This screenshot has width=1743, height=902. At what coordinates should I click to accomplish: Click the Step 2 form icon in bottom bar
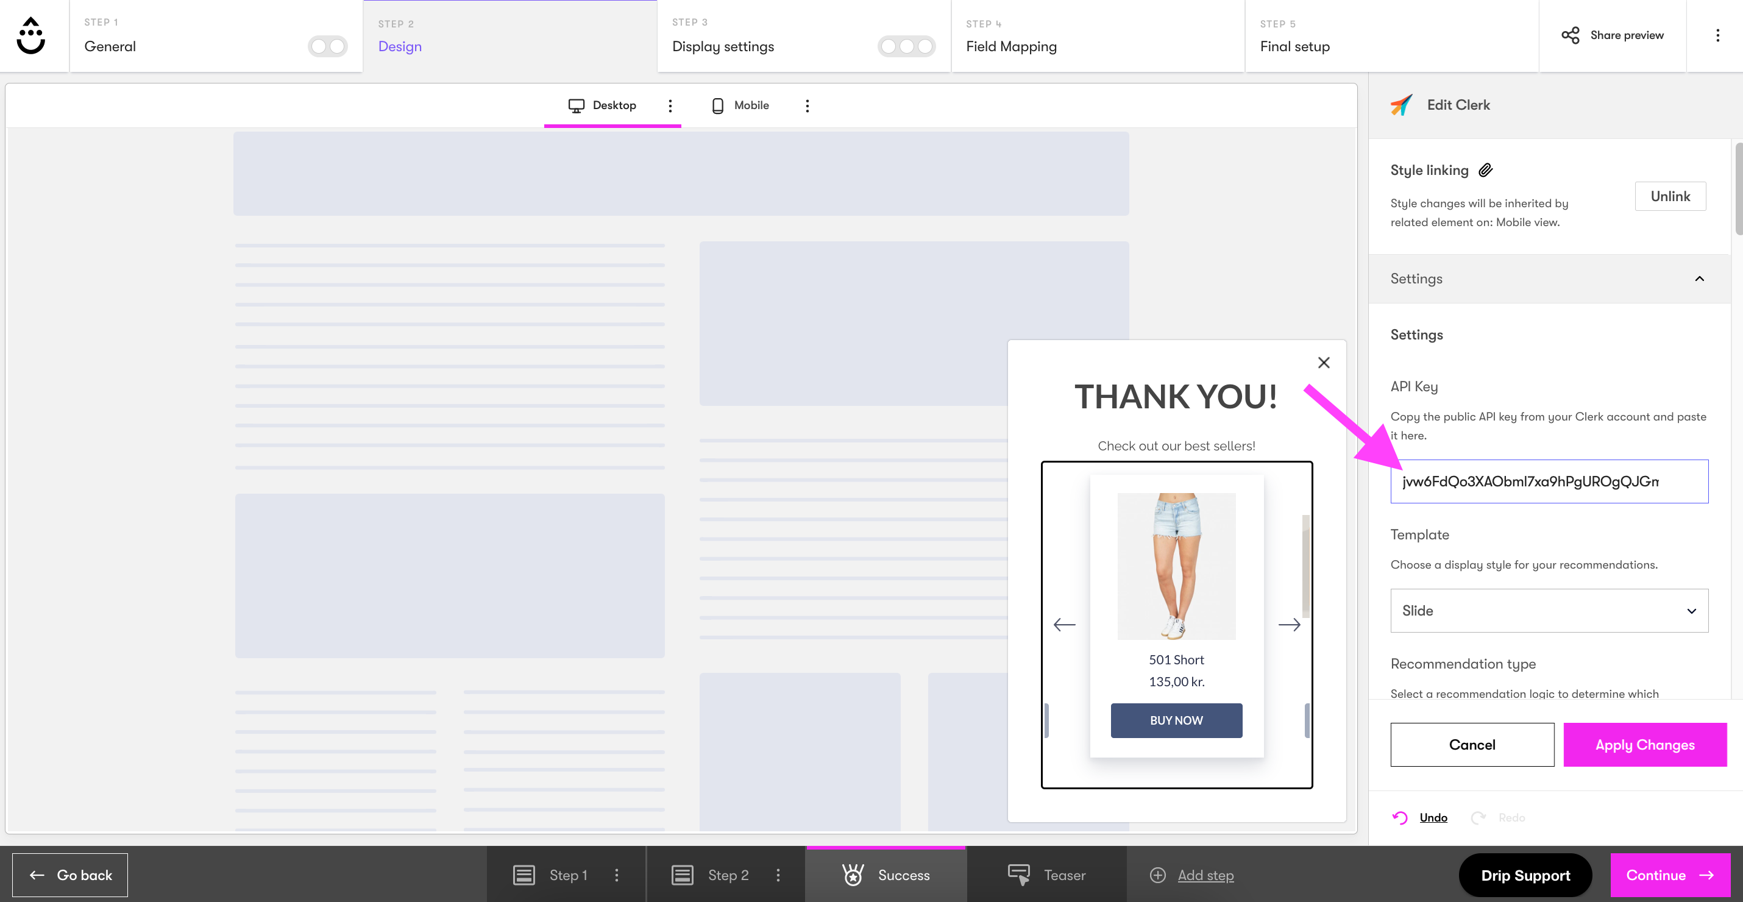click(x=682, y=875)
